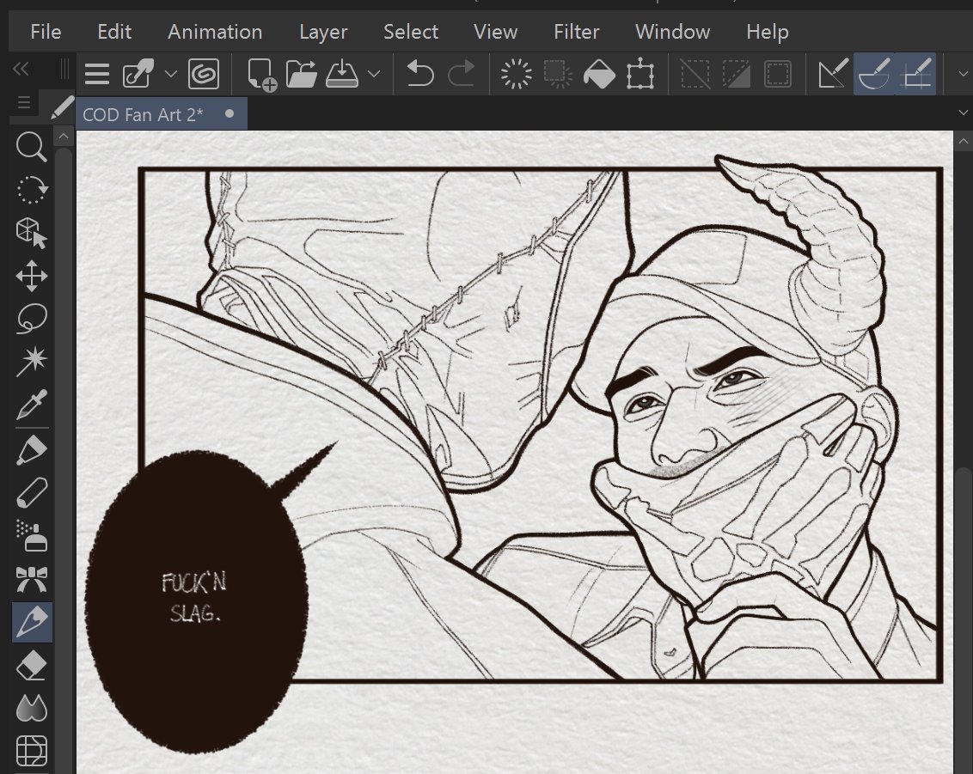Open the Help menu
Image resolution: width=973 pixels, height=774 pixels.
[x=767, y=32]
